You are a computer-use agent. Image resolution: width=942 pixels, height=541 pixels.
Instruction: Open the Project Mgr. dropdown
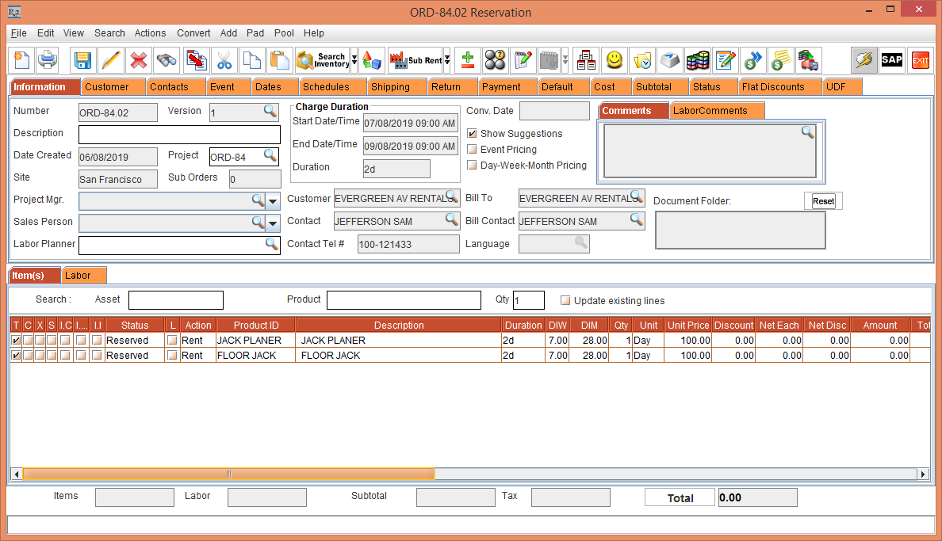[x=273, y=200]
